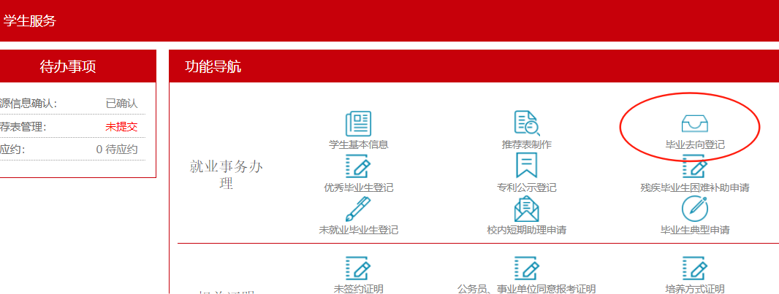Open 未就业毕业生登记 pen icon
Image resolution: width=779 pixels, height=294 pixels.
tap(358, 209)
